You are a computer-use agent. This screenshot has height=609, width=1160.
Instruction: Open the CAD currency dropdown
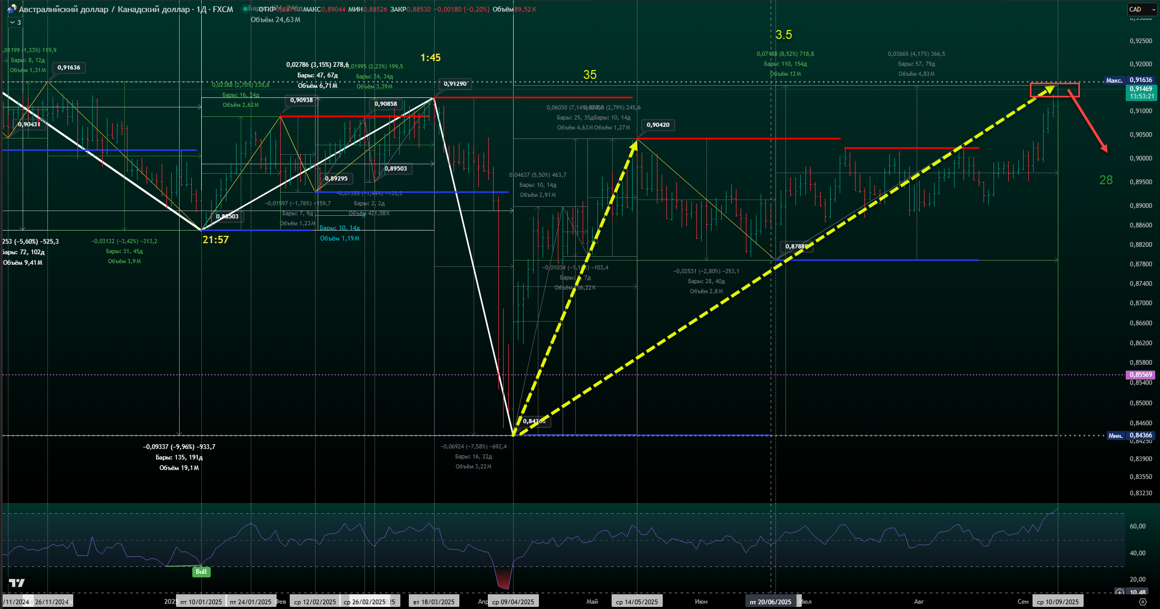[1142, 9]
